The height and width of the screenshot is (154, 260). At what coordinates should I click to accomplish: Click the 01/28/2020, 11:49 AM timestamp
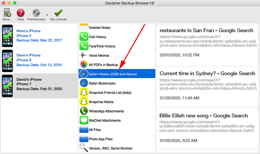pos(179,98)
